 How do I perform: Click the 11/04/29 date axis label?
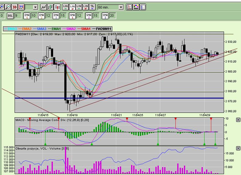[205, 115]
